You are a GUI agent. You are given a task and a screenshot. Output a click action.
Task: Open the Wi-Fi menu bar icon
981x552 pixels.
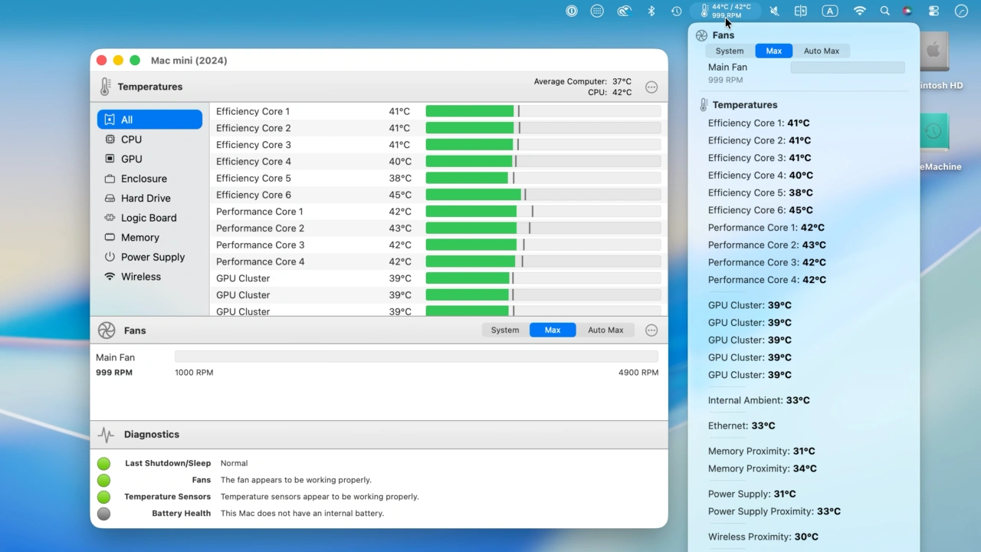coord(859,11)
